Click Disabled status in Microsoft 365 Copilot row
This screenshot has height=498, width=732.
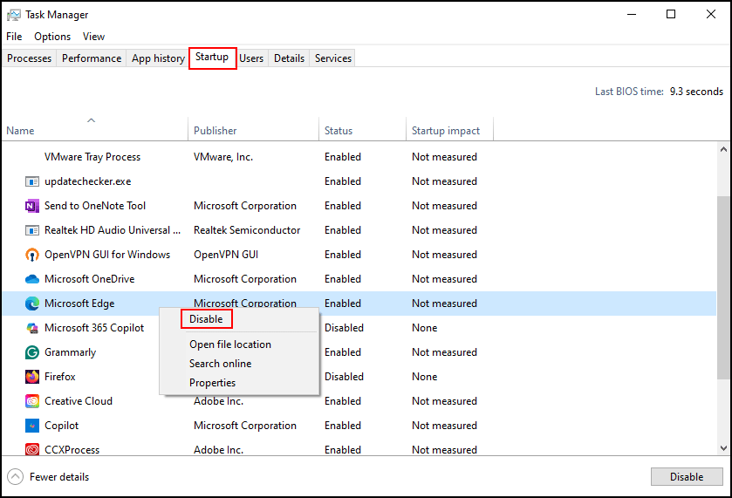click(344, 328)
